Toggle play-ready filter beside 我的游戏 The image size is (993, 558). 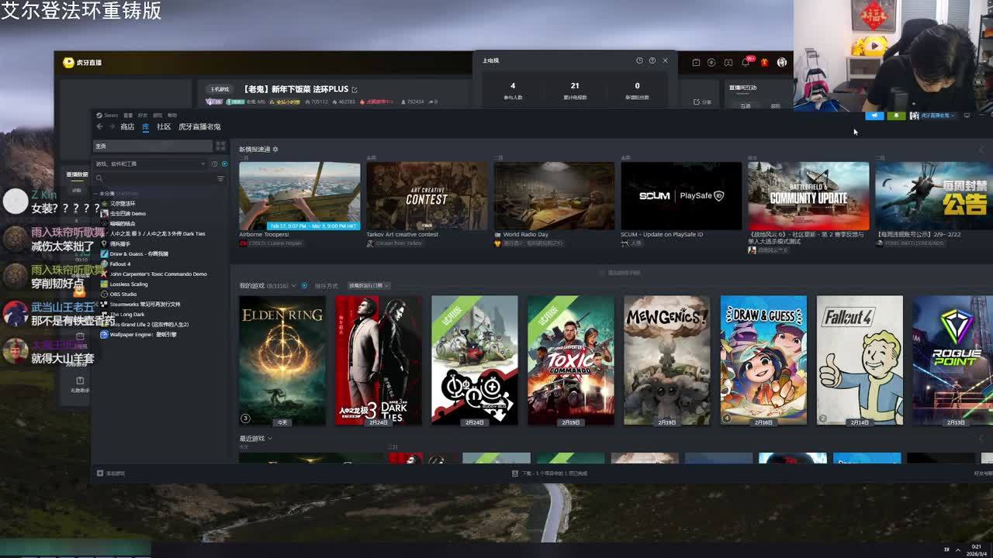click(304, 285)
